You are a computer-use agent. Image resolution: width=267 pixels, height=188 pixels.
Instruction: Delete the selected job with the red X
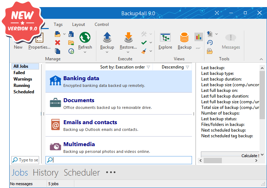pyautogui.click(x=58, y=43)
